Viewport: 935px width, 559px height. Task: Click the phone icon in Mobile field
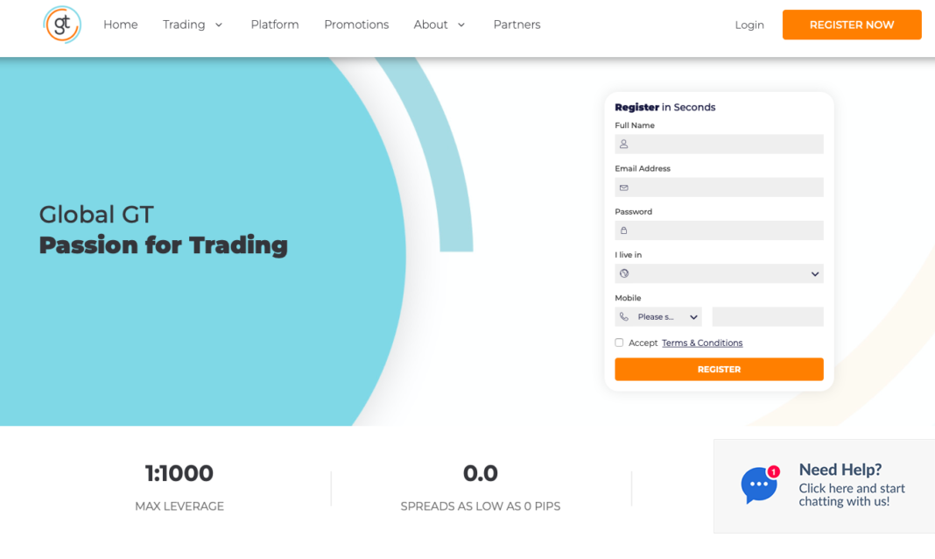(624, 317)
